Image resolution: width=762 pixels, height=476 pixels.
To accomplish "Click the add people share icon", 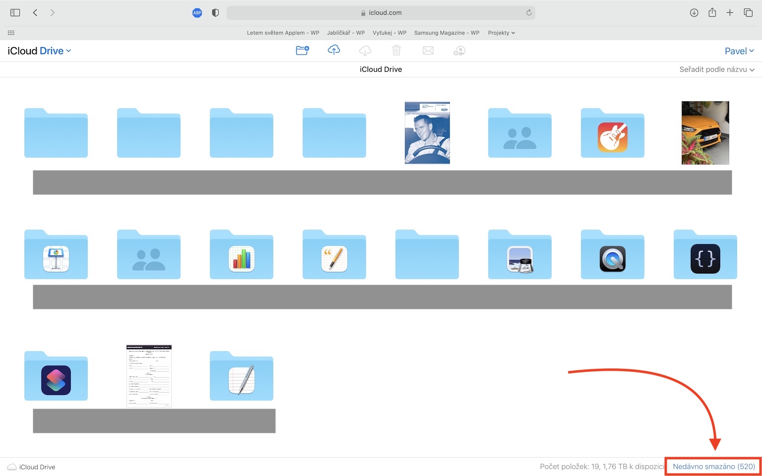I will (x=459, y=51).
